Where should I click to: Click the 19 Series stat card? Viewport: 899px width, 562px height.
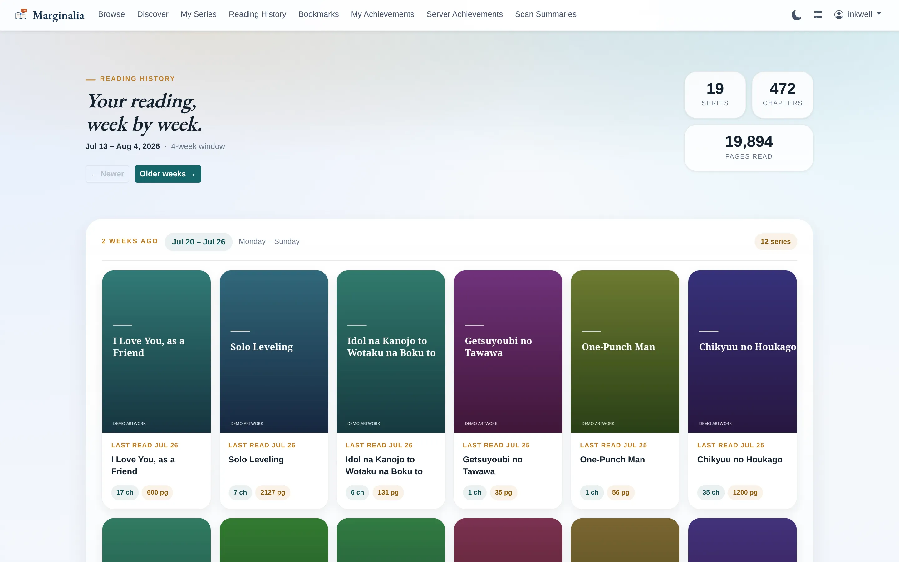(x=715, y=95)
